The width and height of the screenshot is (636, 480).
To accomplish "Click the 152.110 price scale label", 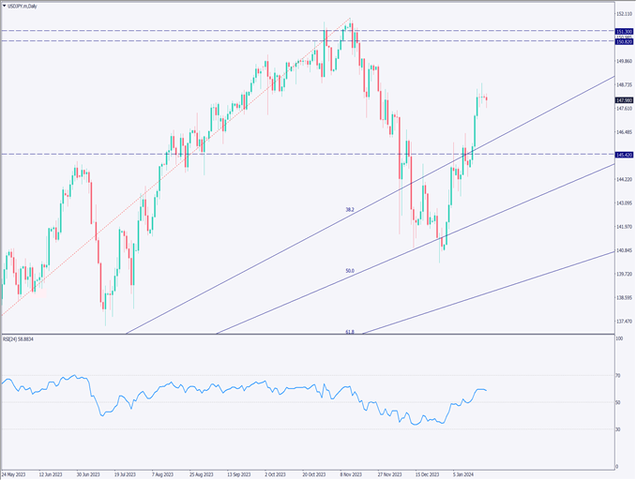I will coord(625,15).
